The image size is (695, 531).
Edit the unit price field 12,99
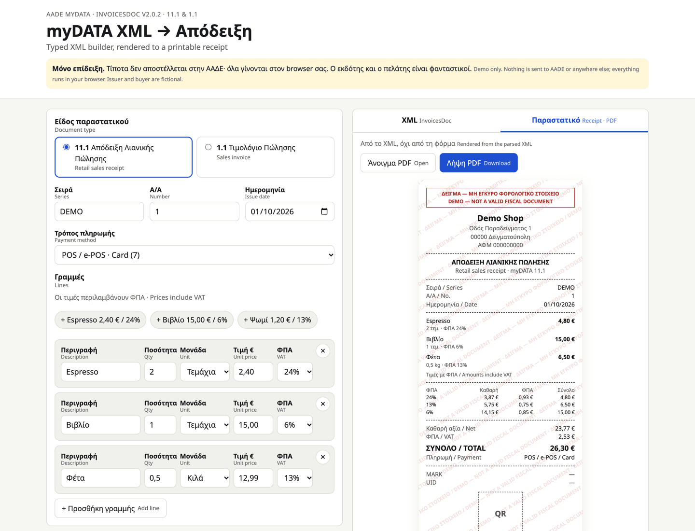pos(253,478)
